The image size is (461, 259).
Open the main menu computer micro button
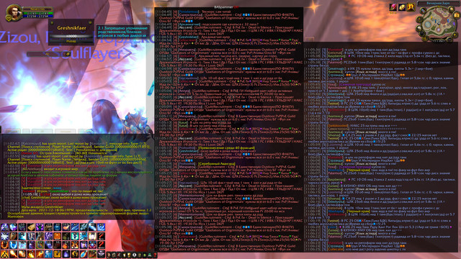pos(150,255)
